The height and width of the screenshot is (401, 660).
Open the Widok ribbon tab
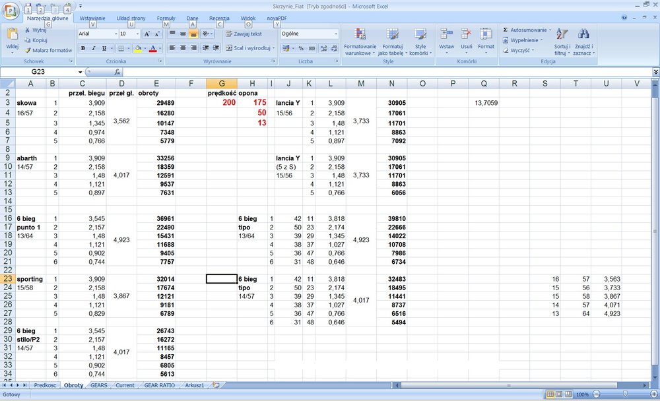(x=248, y=18)
